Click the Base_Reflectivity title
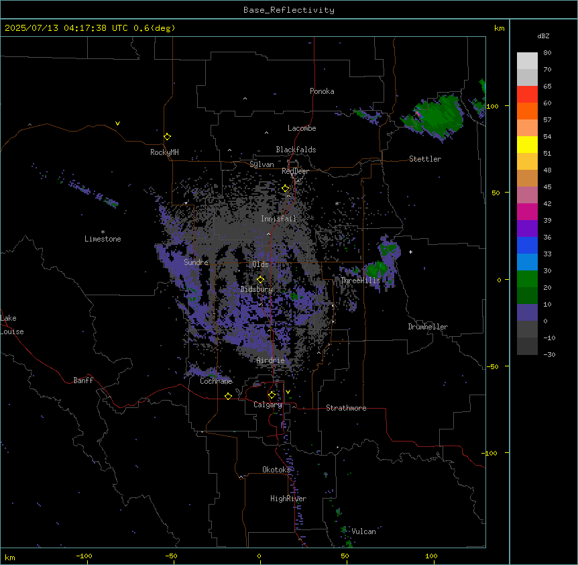578x565 pixels. click(x=289, y=10)
